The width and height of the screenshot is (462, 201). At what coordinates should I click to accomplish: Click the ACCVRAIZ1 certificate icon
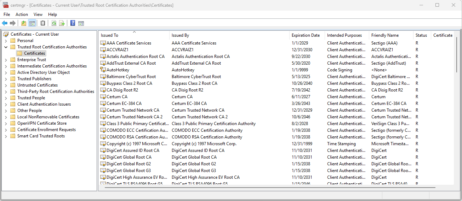click(103, 50)
